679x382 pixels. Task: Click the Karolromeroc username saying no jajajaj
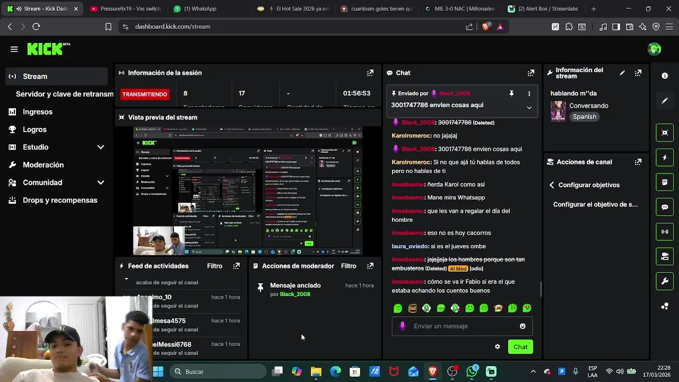[x=411, y=136]
